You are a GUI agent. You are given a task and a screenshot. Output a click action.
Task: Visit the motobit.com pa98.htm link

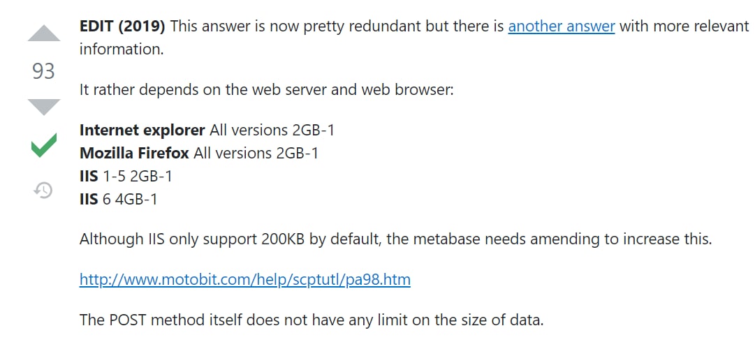coord(244,280)
